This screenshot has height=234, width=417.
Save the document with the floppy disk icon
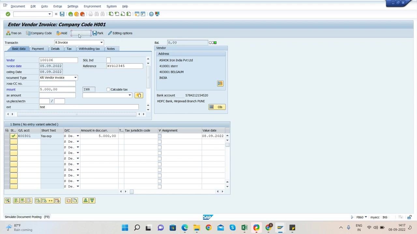[62, 14]
